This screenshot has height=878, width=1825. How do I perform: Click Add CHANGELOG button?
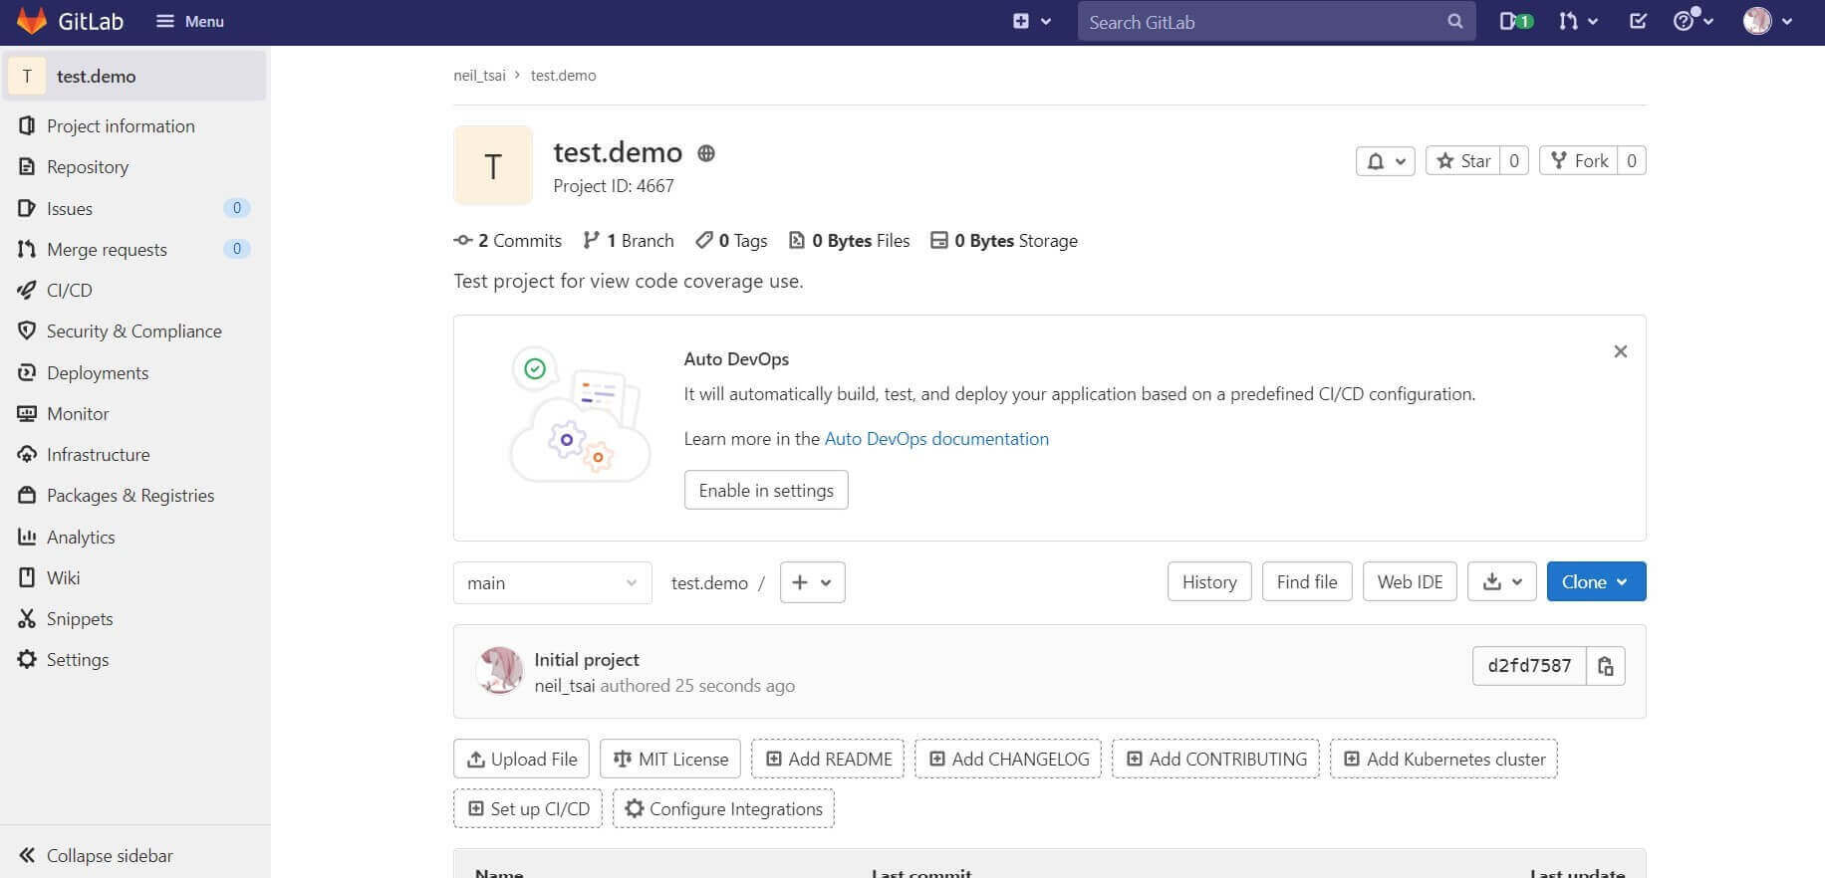1008,759
